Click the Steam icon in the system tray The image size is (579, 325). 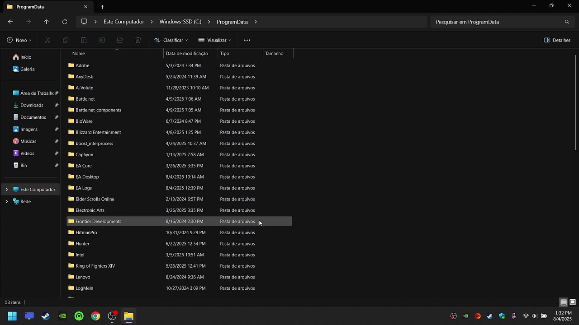(489, 316)
